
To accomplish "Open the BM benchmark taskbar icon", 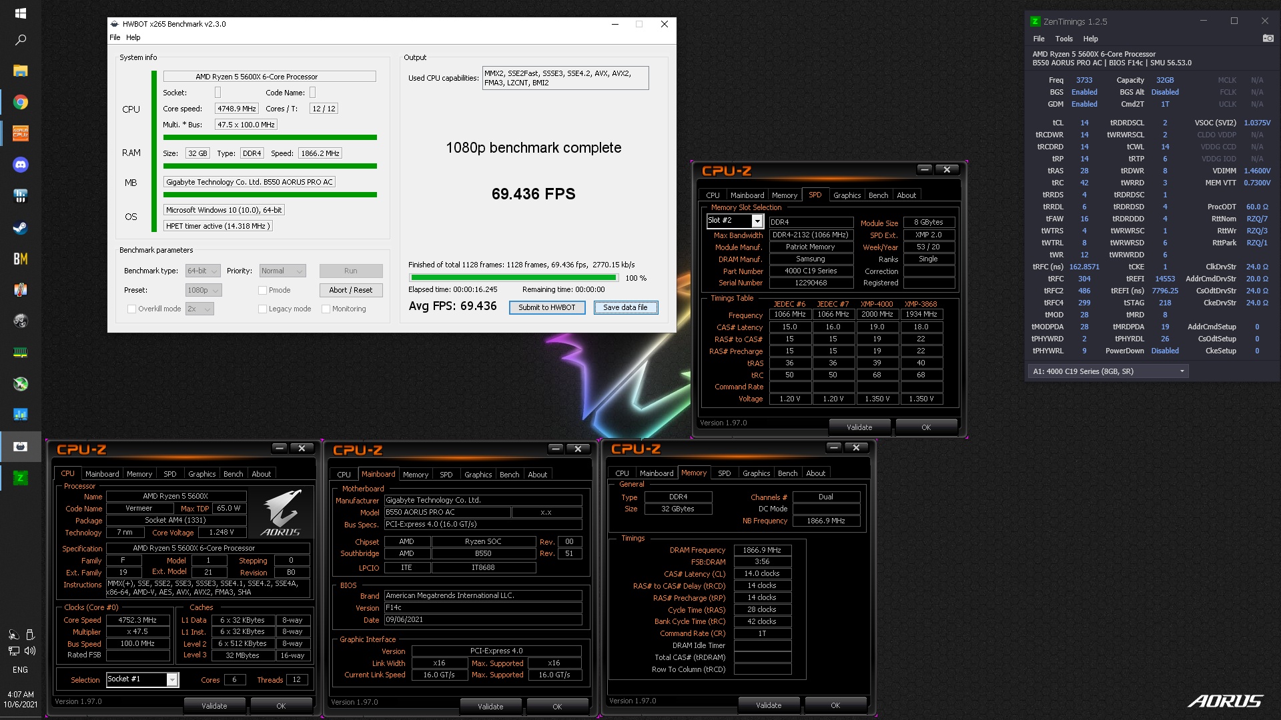I will coord(20,259).
